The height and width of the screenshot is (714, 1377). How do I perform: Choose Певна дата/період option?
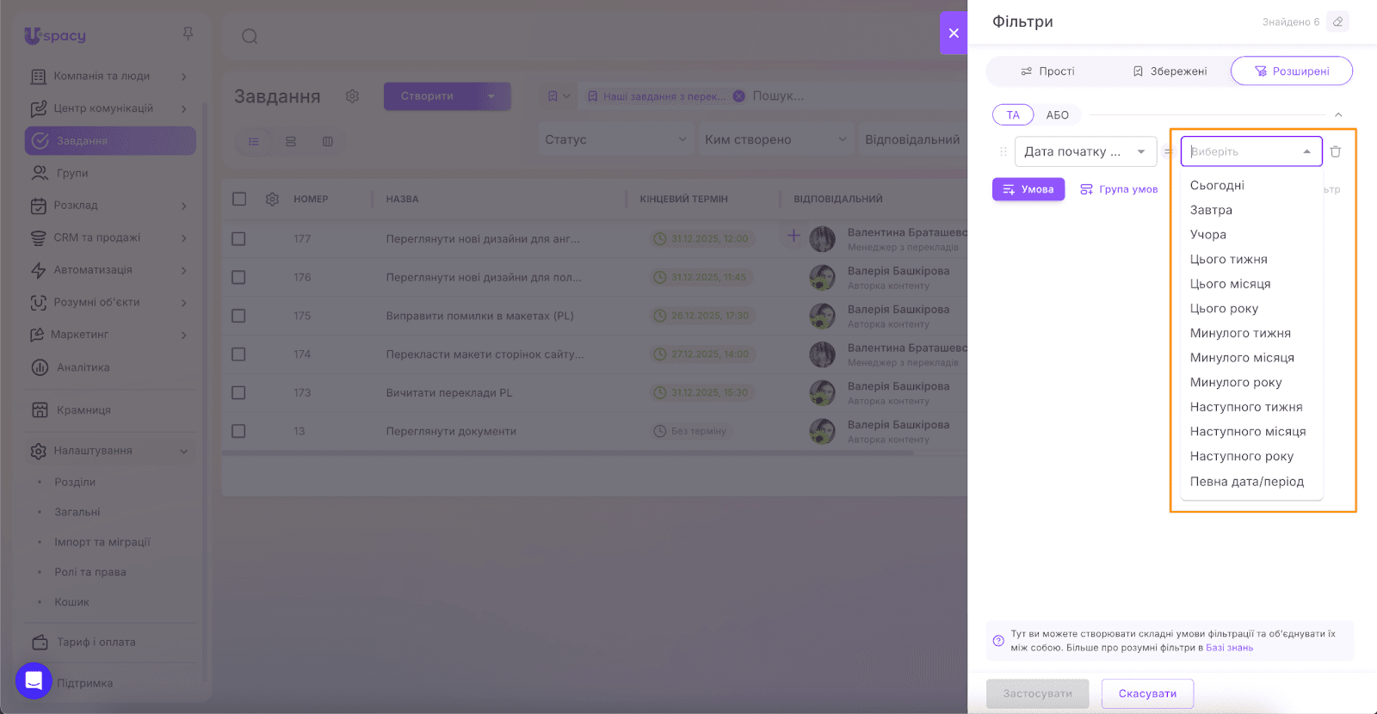(1251, 482)
